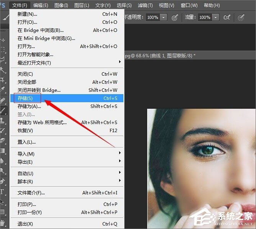The width and height of the screenshot is (256, 229).
Task: Choose 打印一份(Y) menu entry
Action: pos(67,212)
